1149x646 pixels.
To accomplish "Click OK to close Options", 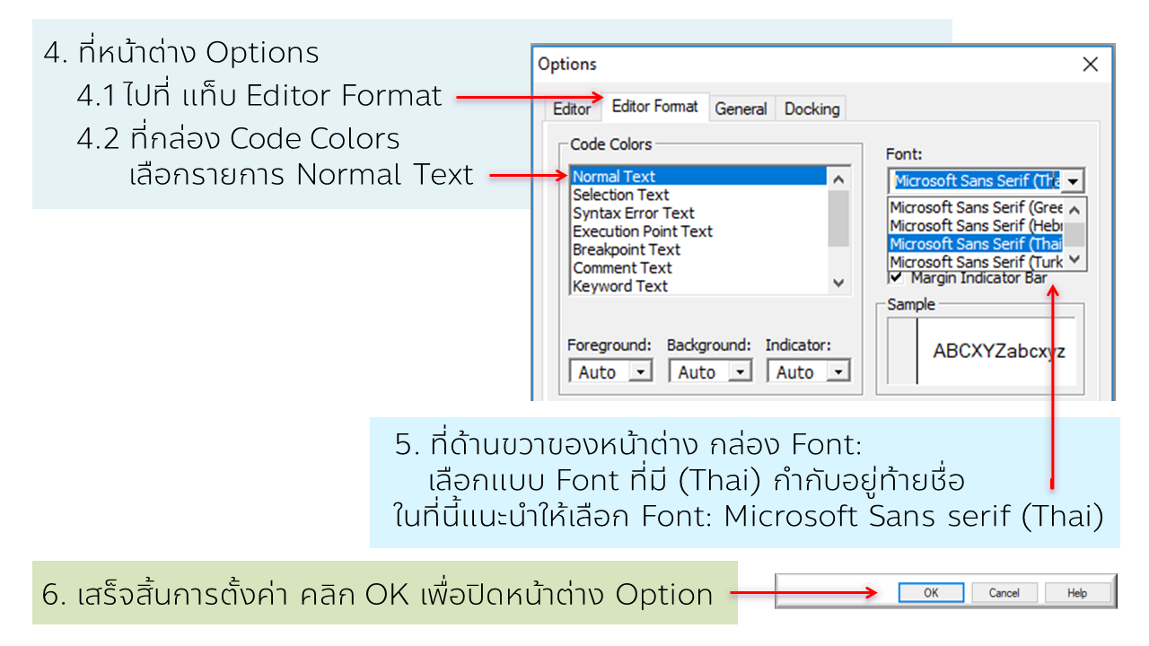I will [931, 593].
